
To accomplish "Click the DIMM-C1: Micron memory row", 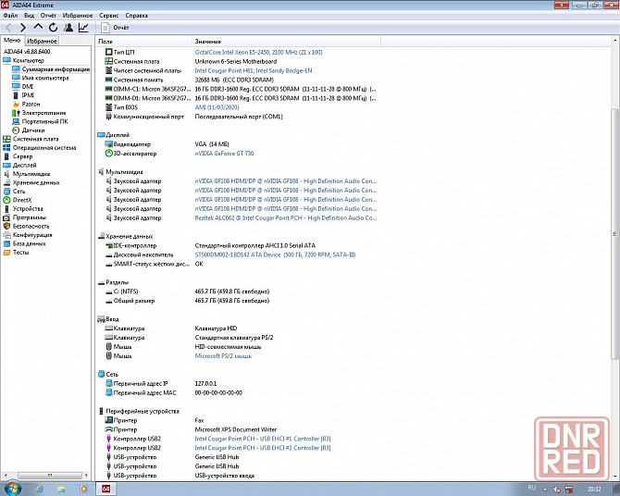I will (240, 89).
